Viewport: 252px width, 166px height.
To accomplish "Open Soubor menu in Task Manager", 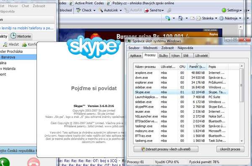I will click(x=134, y=48).
